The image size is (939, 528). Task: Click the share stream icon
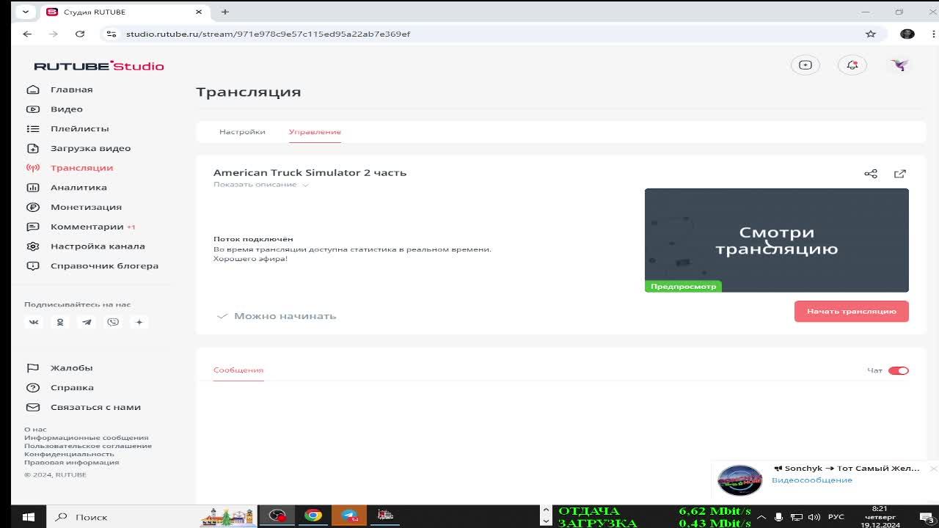871,174
